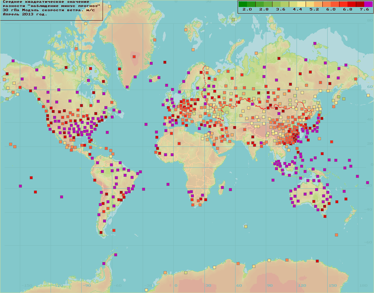Click bottom longitude label 180
The image size is (374, 293).
(364, 285)
